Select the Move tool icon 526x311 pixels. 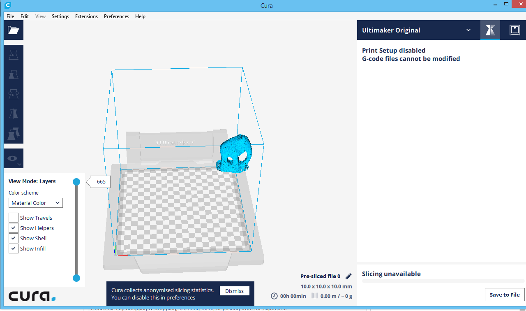point(13,54)
